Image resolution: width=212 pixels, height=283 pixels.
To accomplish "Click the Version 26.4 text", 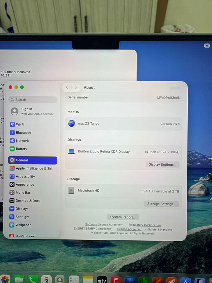I will tap(170, 124).
